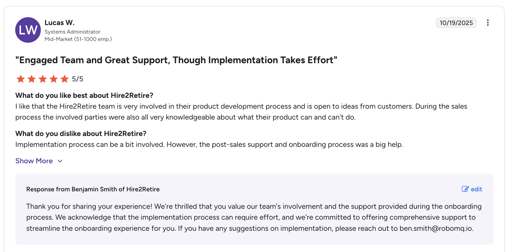The width and height of the screenshot is (509, 252).
Task: Click the fifth rating star
Action: pyautogui.click(x=65, y=79)
